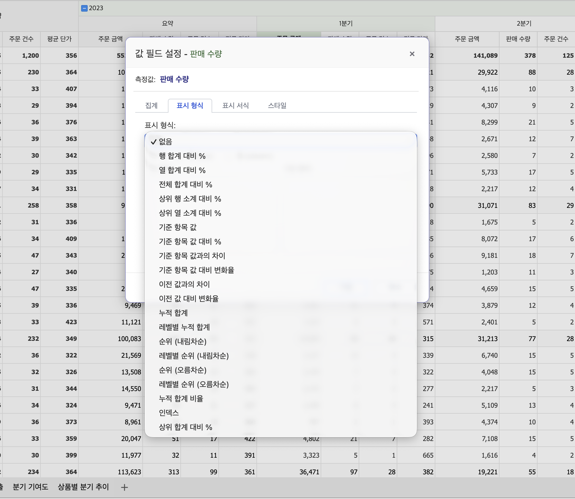Select 인덱스 option
The height and width of the screenshot is (499, 575).
[281, 413]
